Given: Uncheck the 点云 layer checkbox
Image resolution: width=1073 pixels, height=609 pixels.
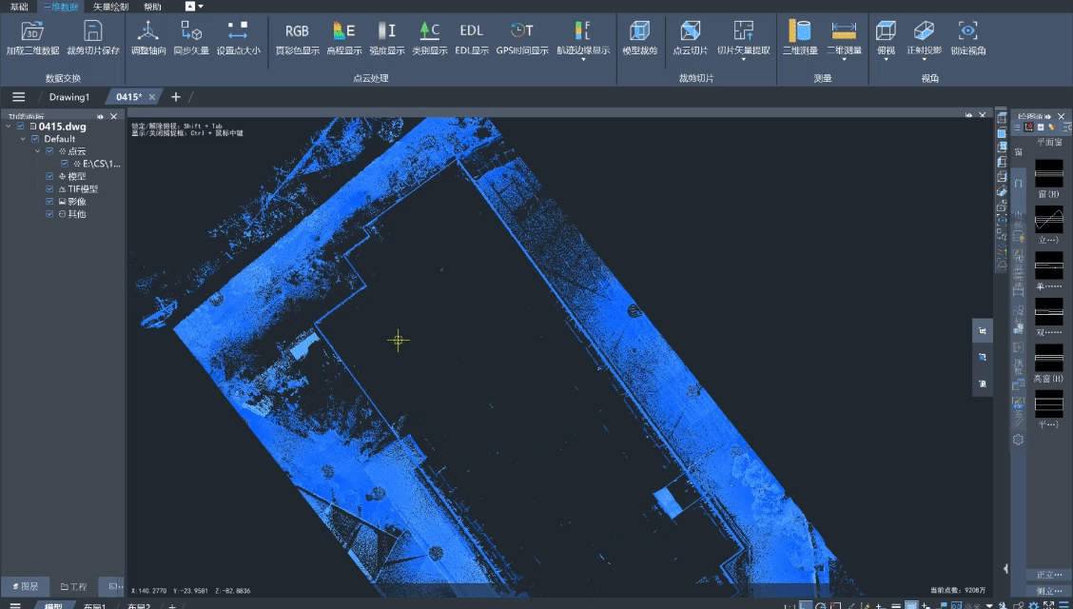Looking at the screenshot, I should pyautogui.click(x=50, y=151).
